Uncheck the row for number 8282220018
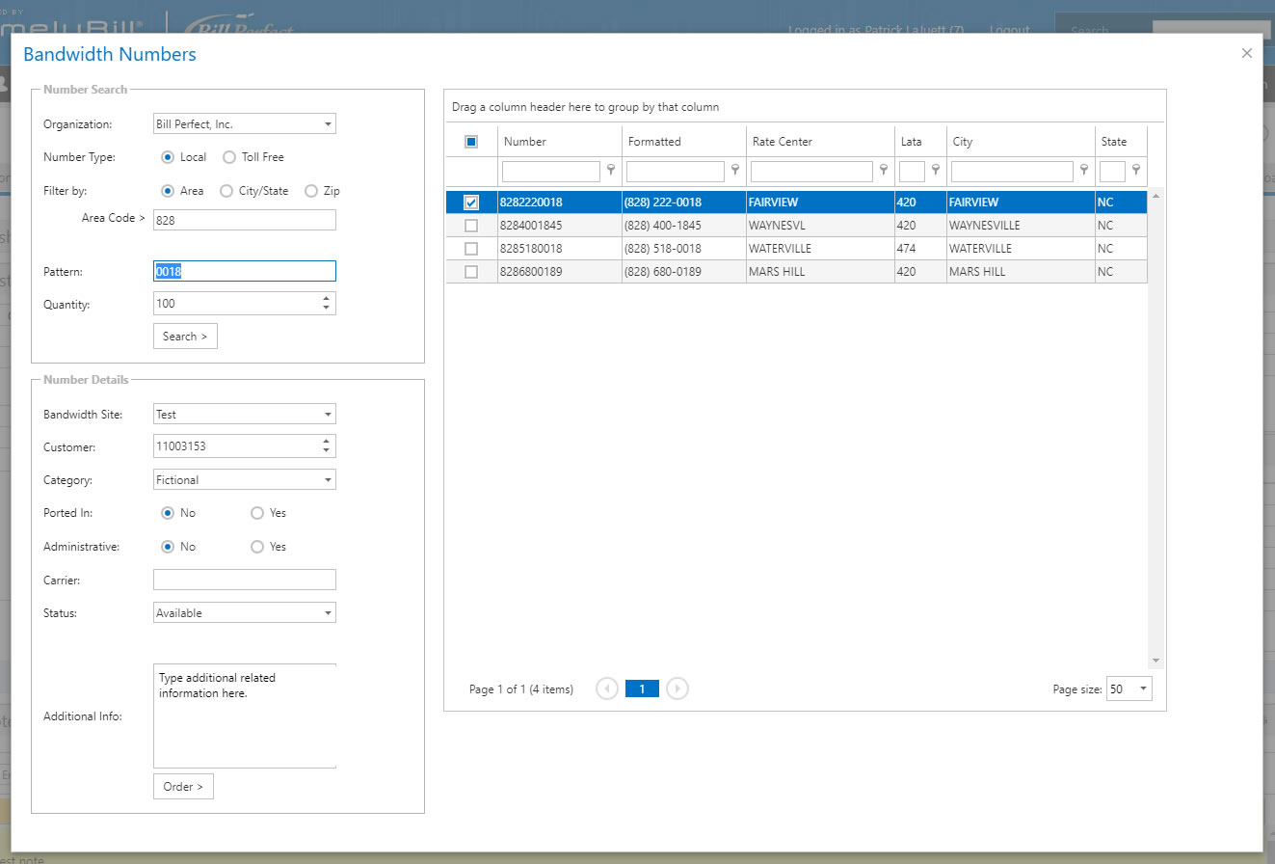The image size is (1275, 864). coord(470,202)
